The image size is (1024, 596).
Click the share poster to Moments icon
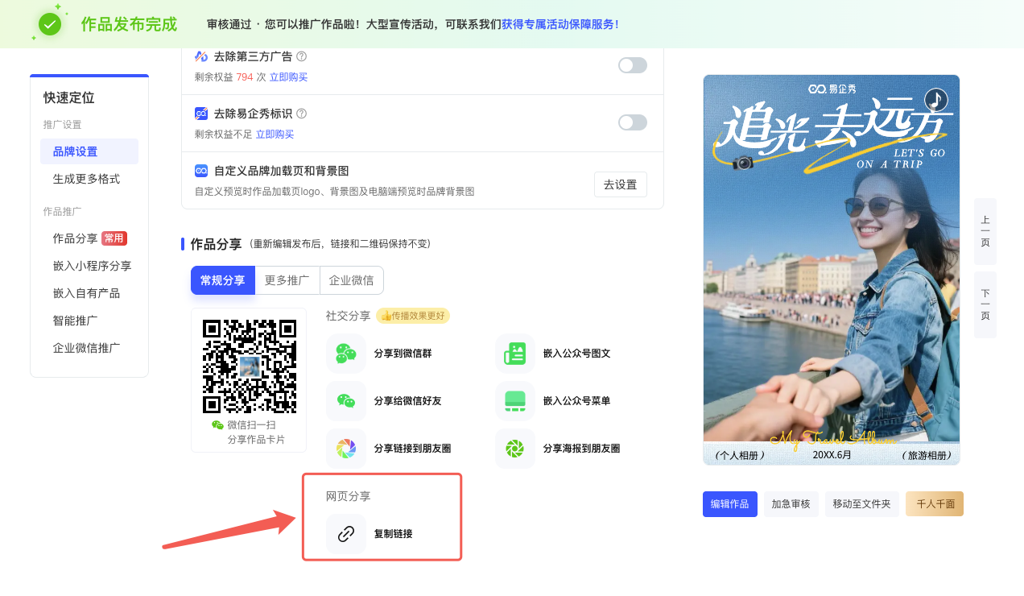(x=515, y=449)
